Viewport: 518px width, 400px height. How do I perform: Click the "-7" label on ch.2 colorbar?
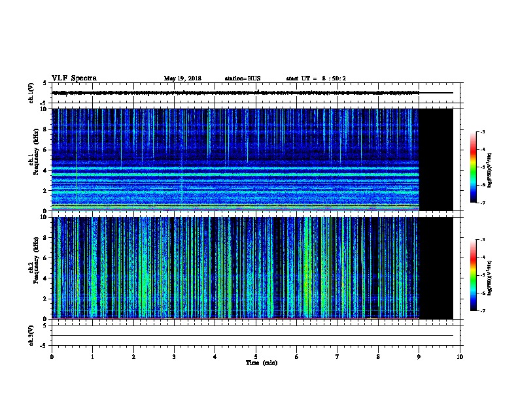point(482,311)
